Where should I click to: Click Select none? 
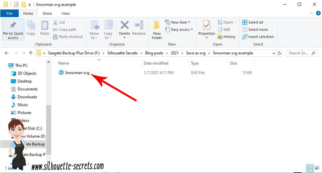[255, 29]
